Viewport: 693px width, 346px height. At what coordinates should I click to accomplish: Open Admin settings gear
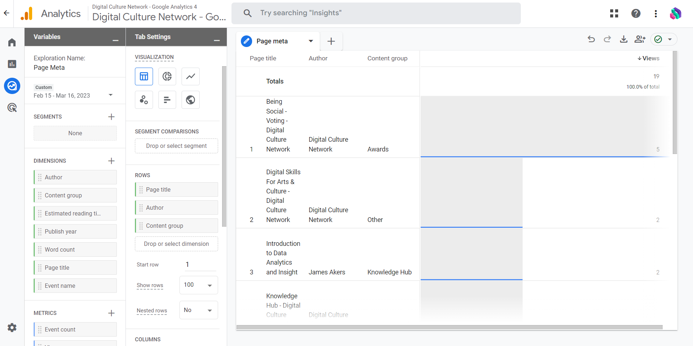[12, 328]
